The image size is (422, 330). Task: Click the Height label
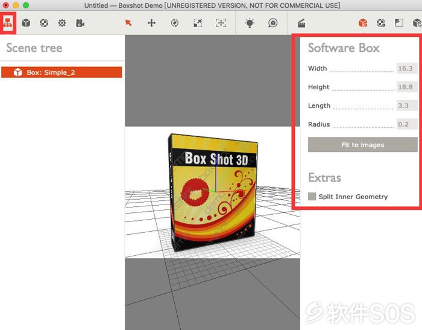click(x=319, y=87)
